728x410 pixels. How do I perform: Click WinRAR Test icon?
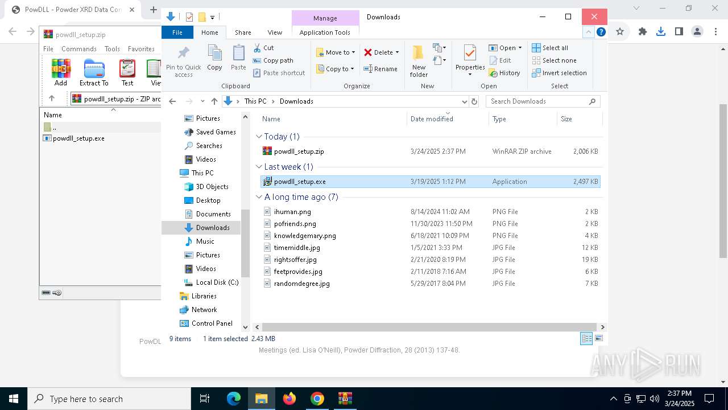pyautogui.click(x=127, y=72)
